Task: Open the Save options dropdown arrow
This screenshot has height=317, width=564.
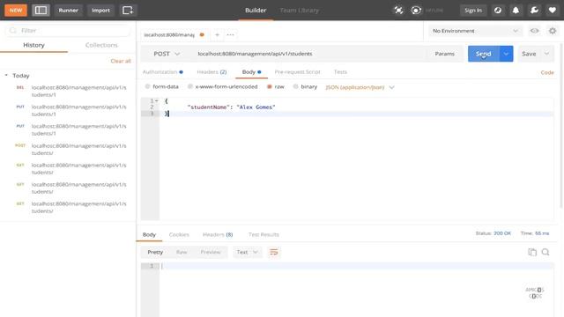Action: tap(546, 54)
